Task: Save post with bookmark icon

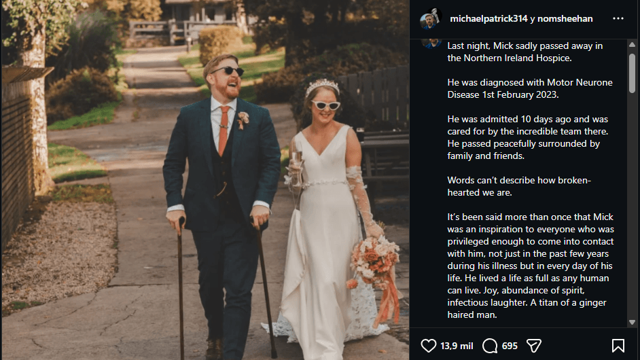Action: tap(618, 346)
